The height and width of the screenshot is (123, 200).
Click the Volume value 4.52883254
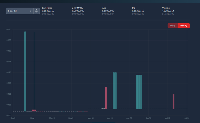168,11
